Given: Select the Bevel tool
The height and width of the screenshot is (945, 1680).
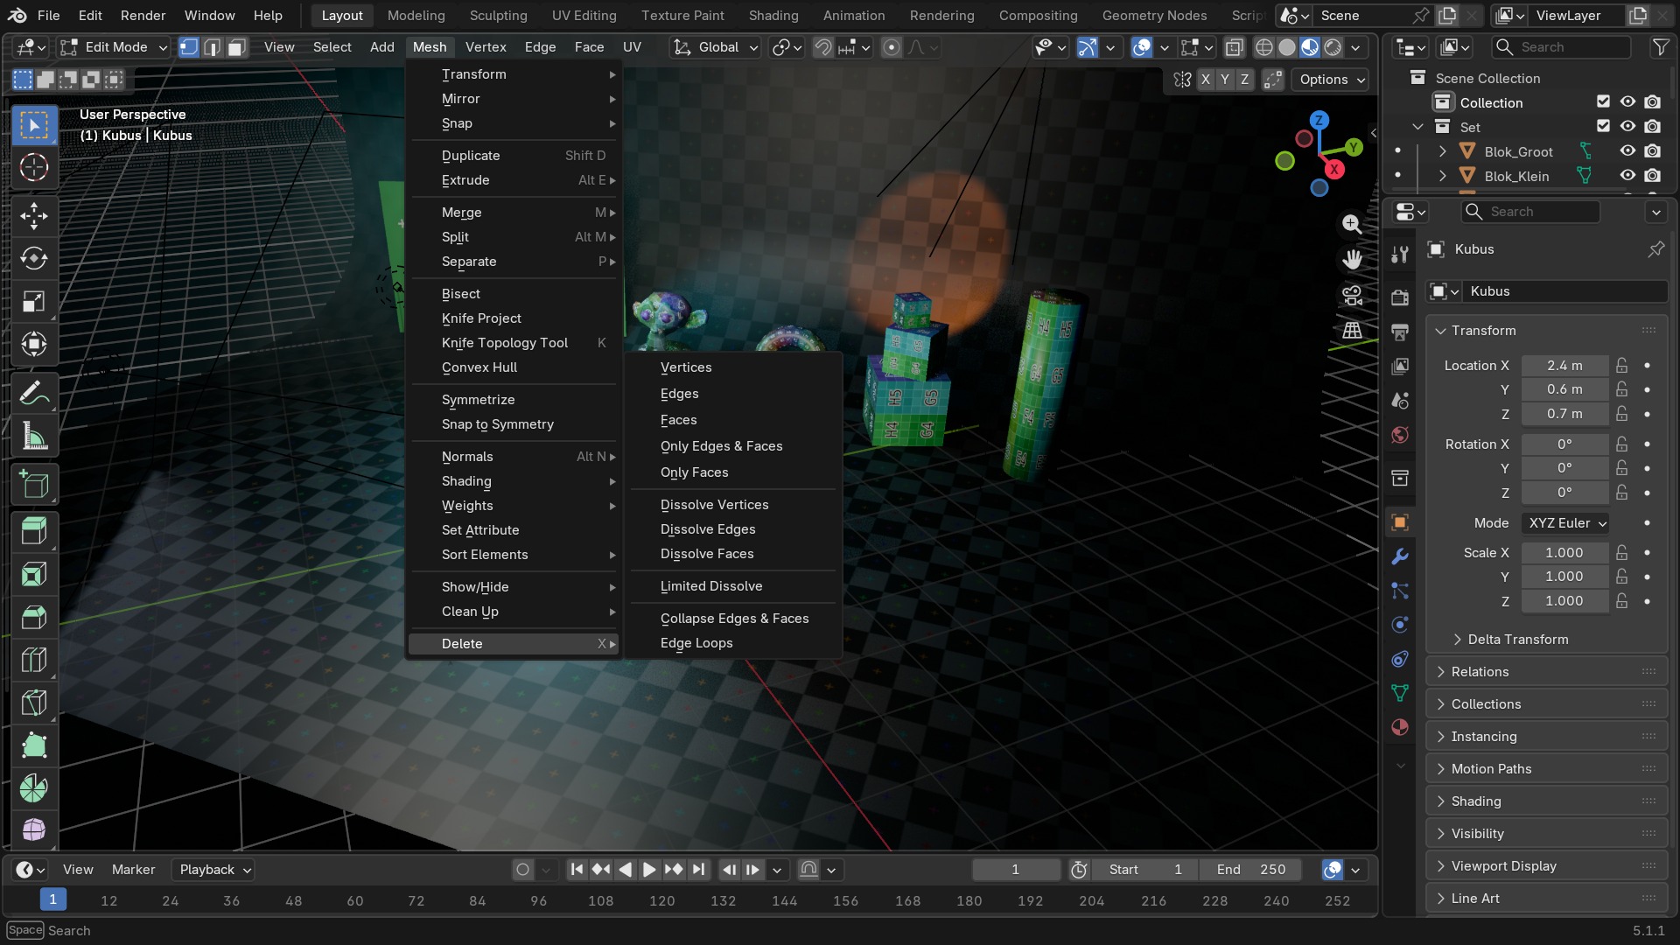Looking at the screenshot, I should pos(34,618).
